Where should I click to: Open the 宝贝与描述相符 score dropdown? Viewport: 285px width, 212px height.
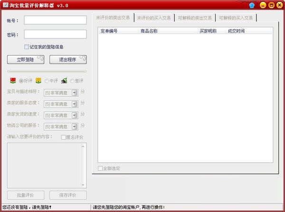(x=75, y=93)
